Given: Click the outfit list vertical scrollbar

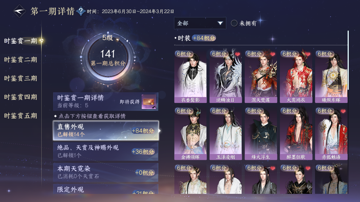Looking at the screenshot, I should 348,60.
